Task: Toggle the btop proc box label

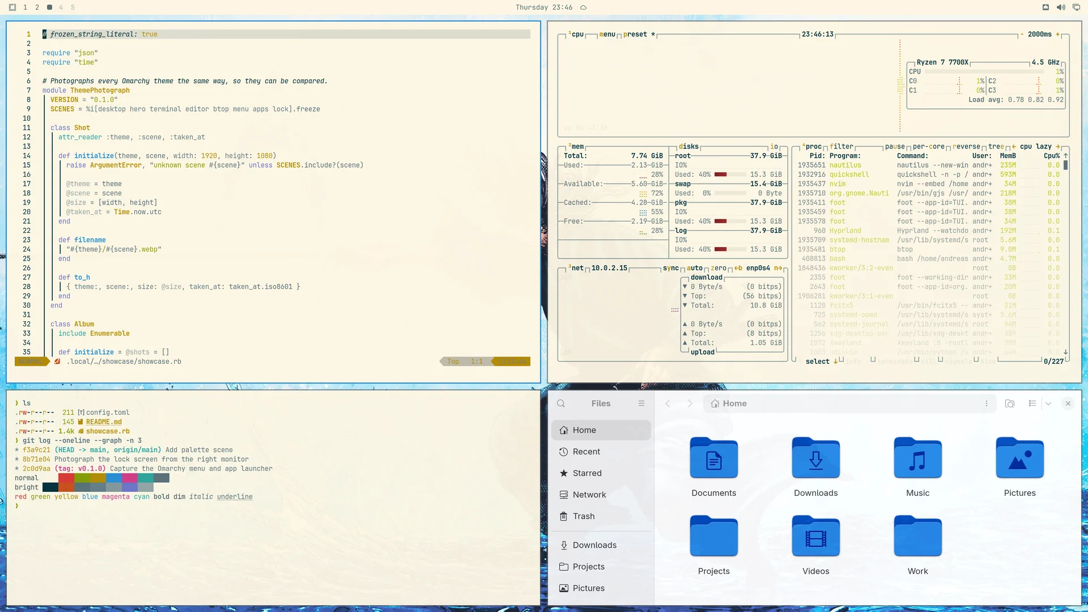Action: [x=812, y=147]
